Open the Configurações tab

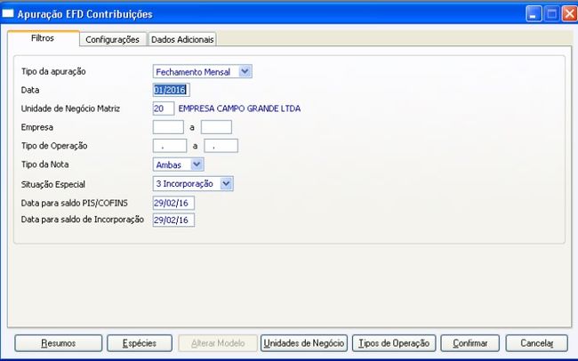click(112, 39)
